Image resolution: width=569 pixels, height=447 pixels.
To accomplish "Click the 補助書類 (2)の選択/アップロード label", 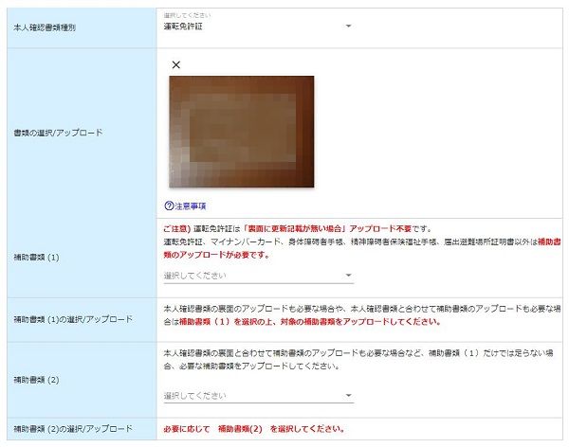I will (73, 429).
